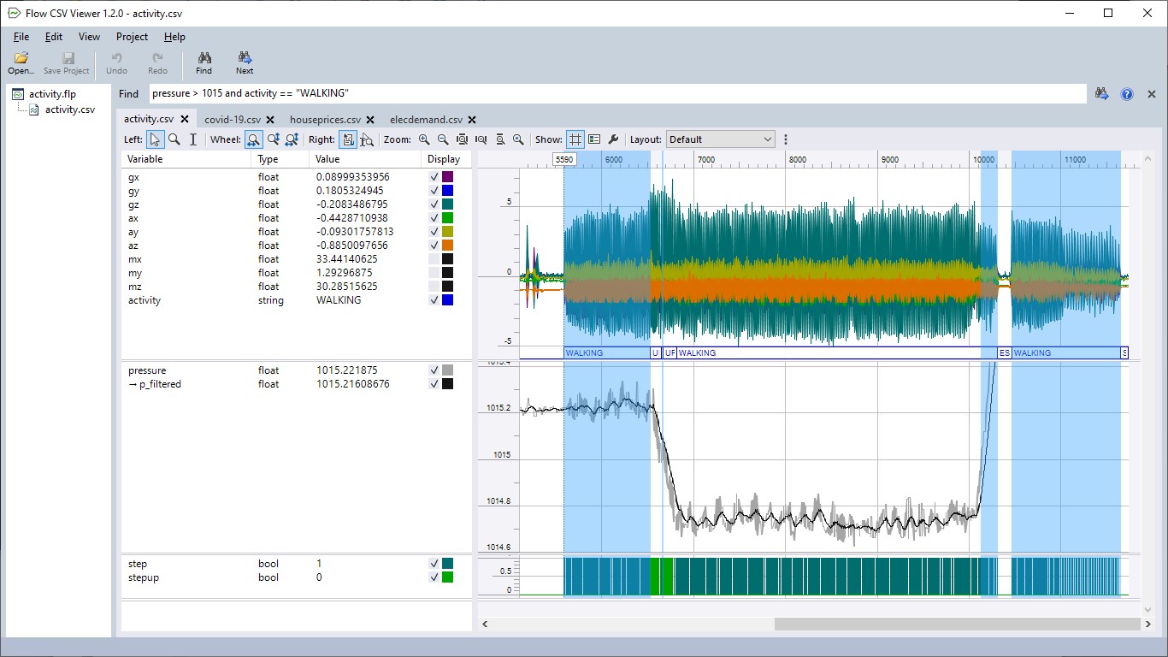The image size is (1168, 657).
Task: Open the Project menu
Action: coord(132,37)
